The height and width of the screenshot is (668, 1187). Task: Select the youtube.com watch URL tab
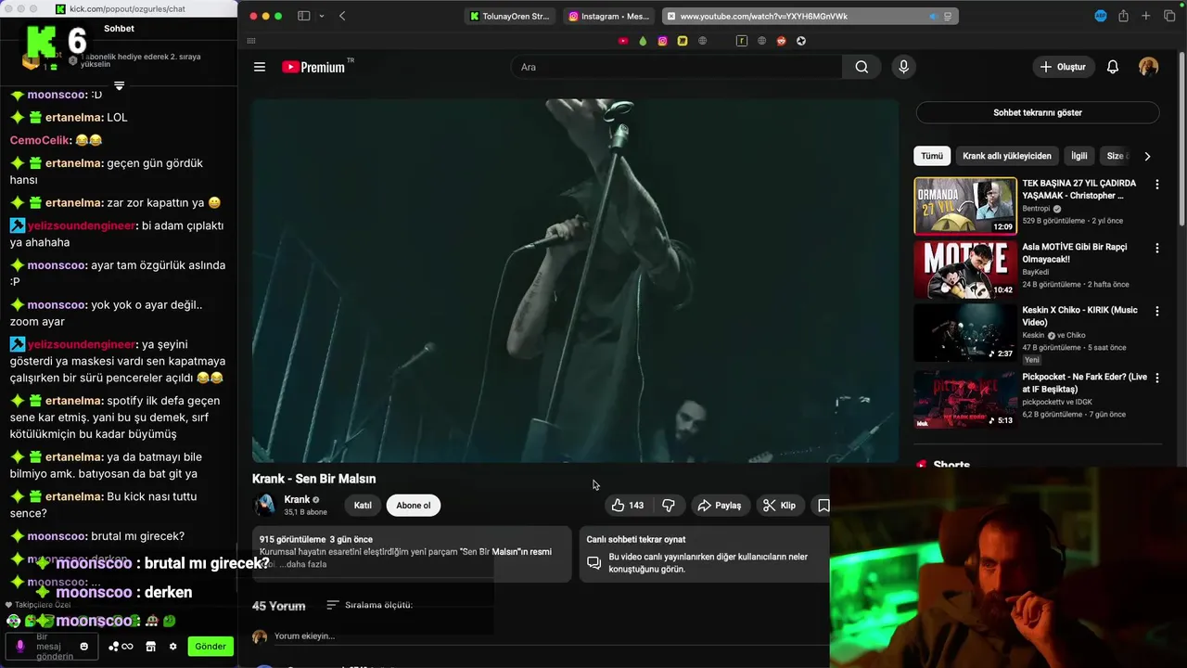coord(810,16)
